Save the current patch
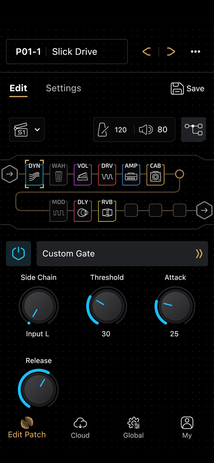This screenshot has height=463, width=214. click(x=187, y=89)
